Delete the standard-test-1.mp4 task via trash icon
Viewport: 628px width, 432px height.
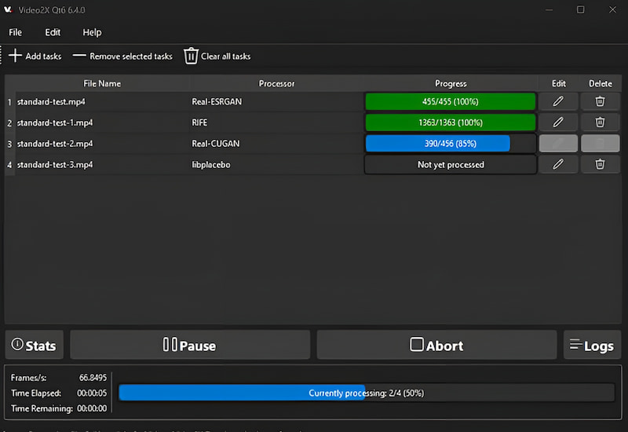point(600,123)
